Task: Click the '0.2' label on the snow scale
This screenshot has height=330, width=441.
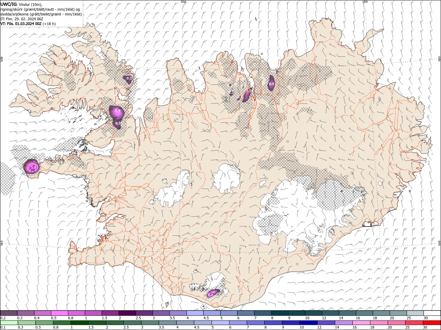Action: [x=3, y=318]
